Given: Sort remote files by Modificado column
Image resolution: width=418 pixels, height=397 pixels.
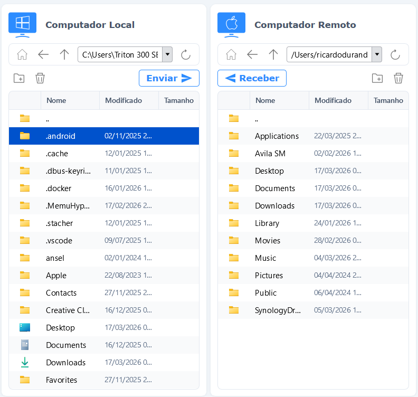Looking at the screenshot, I should [338, 100].
